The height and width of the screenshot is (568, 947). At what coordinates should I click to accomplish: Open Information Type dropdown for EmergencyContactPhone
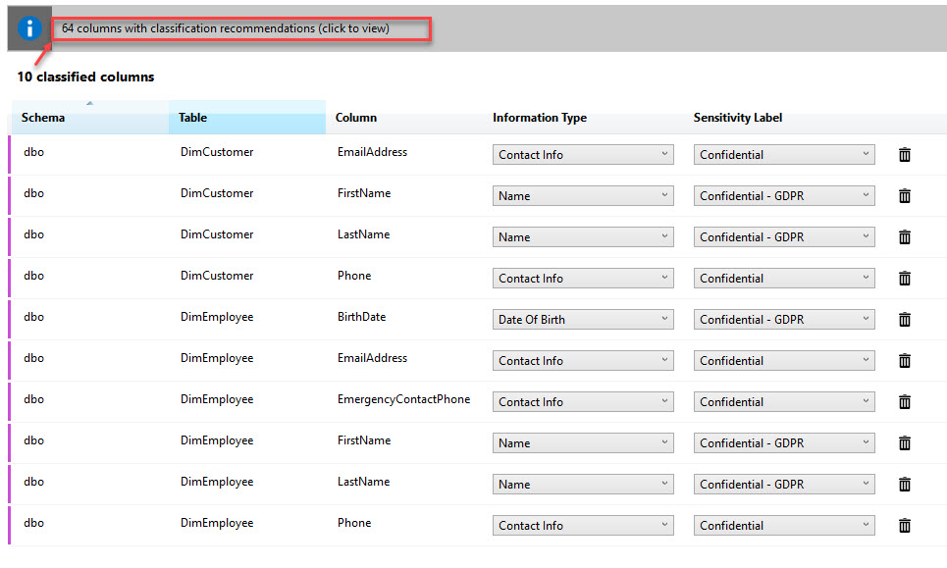point(583,402)
